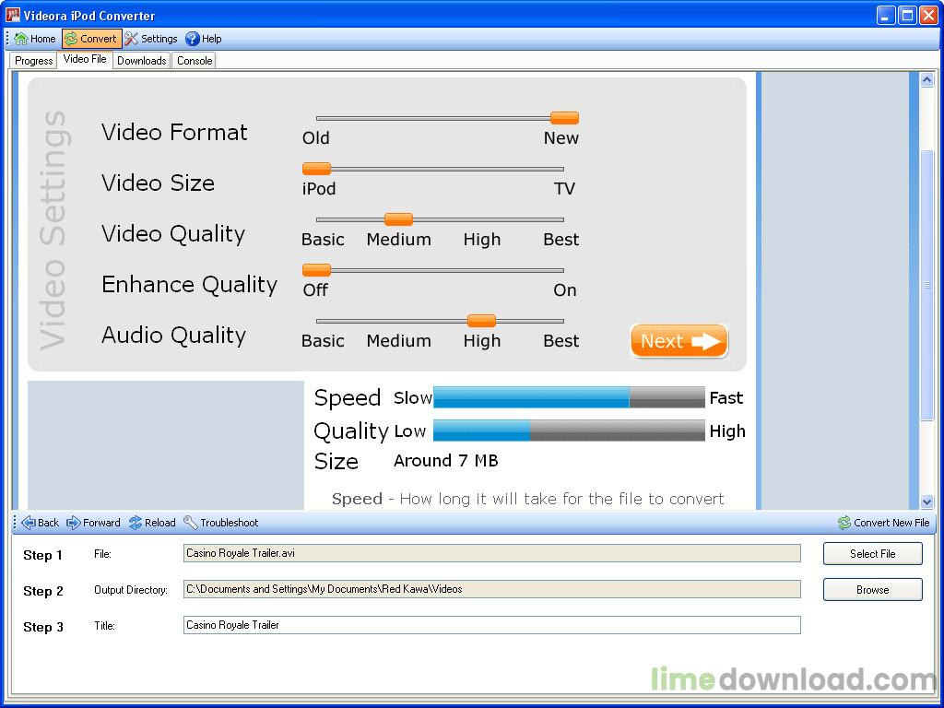Click the Enhance Quality slider handle
This screenshot has width=944, height=708.
317,270
